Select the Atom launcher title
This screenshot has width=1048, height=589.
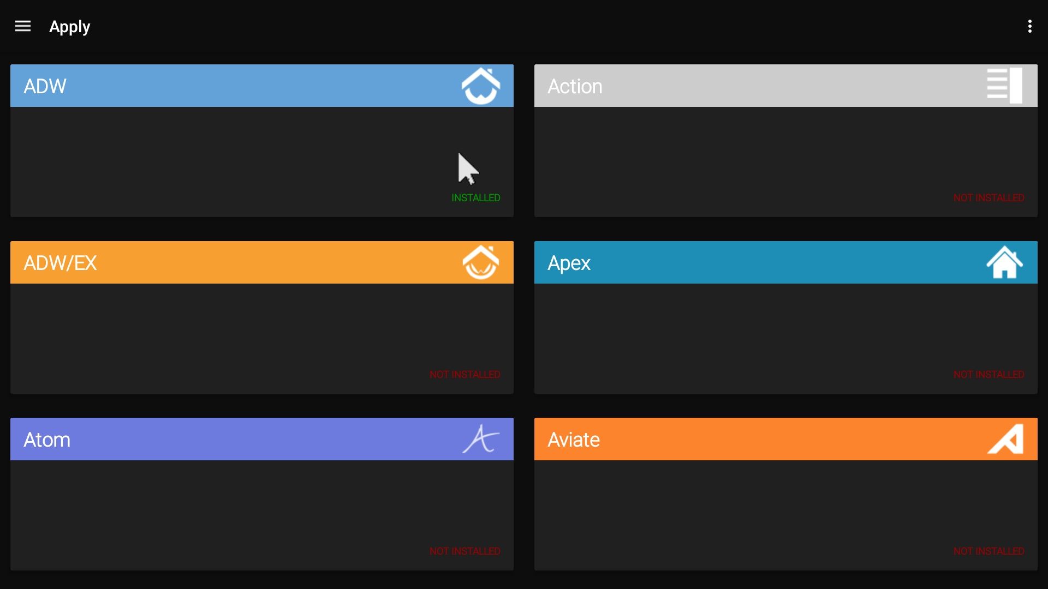click(47, 440)
